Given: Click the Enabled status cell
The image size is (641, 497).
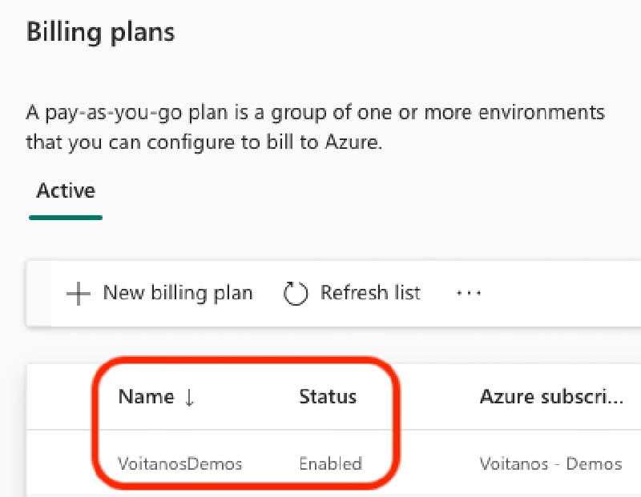Looking at the screenshot, I should [330, 463].
